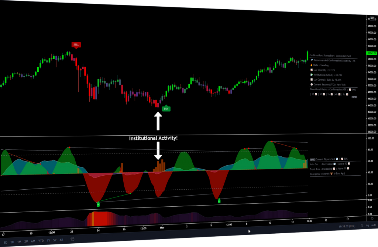Open the USD currency dropdown
Screen dimensions: 378x247
[x=372, y=19]
